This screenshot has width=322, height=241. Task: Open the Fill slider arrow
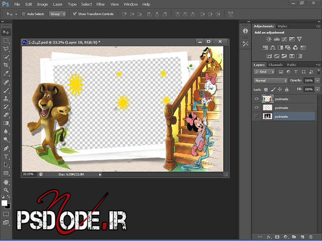tap(317, 90)
